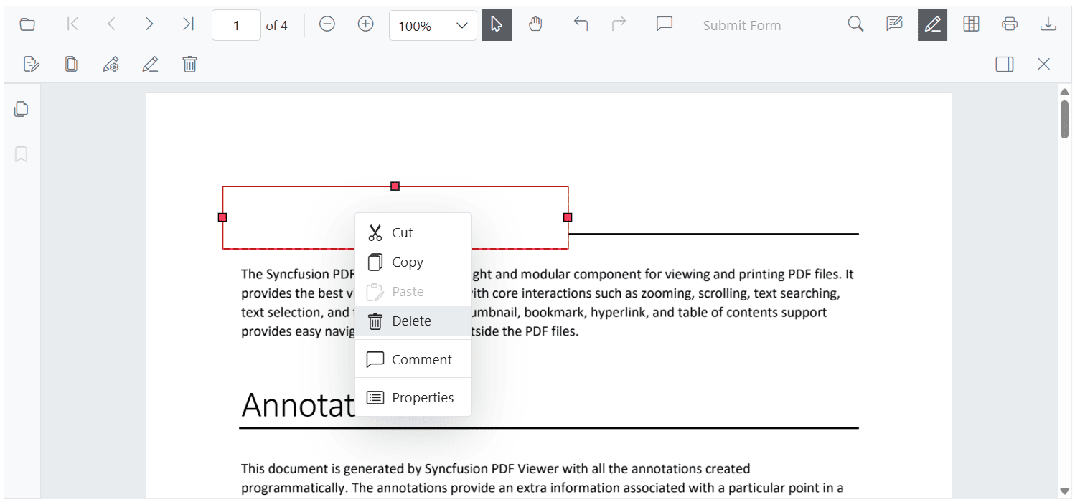Click the page number input field
Image resolution: width=1075 pixels, height=502 pixels.
pyautogui.click(x=236, y=24)
